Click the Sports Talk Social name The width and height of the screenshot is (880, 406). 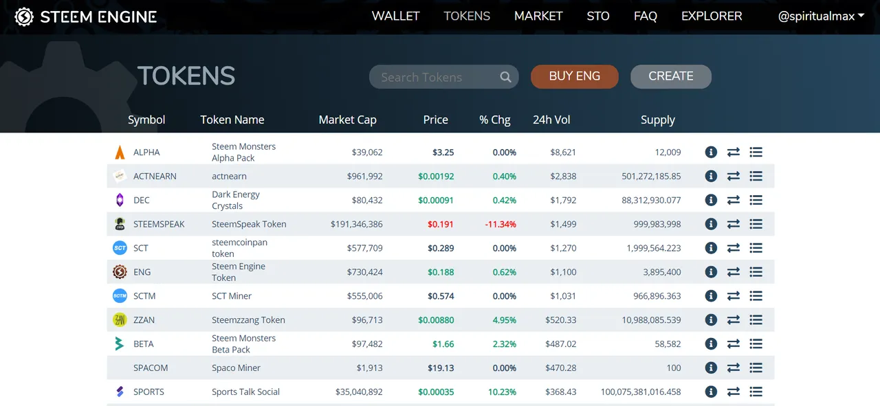[245, 392]
